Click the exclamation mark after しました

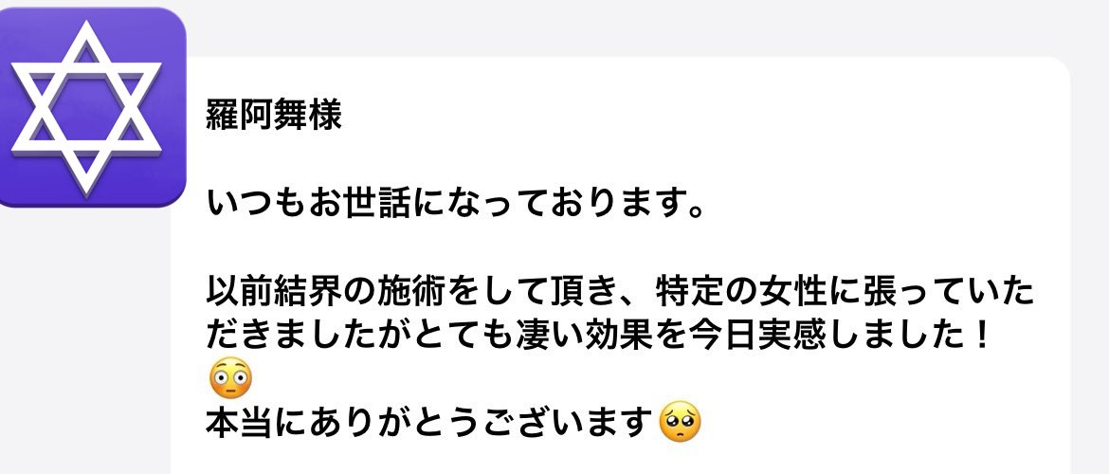click(x=979, y=337)
